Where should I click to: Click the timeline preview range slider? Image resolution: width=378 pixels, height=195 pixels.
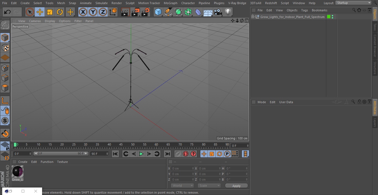point(61,154)
